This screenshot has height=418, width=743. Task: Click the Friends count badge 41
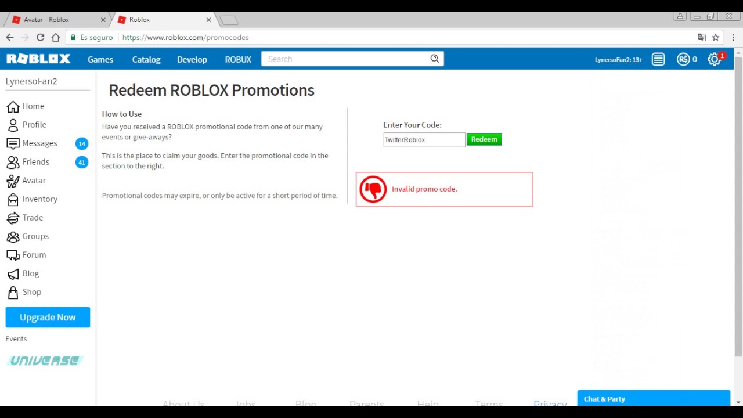(x=82, y=162)
